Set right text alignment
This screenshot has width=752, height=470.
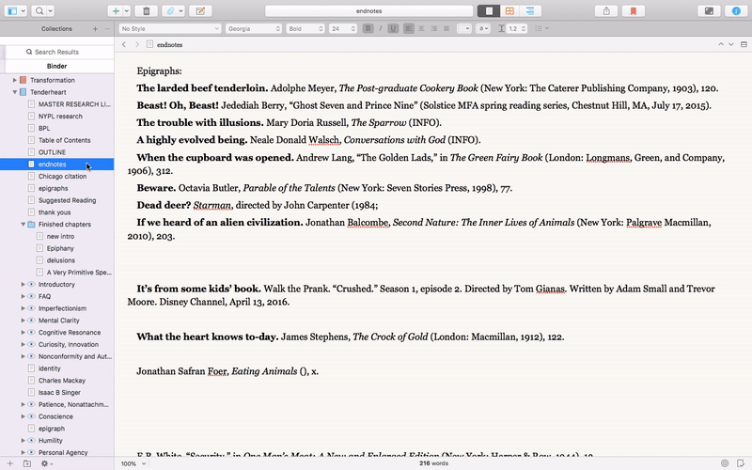tap(433, 29)
